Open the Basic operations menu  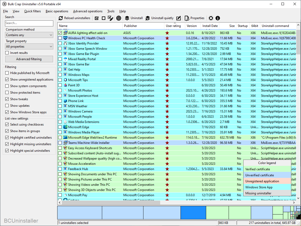pyautogui.click(x=57, y=11)
